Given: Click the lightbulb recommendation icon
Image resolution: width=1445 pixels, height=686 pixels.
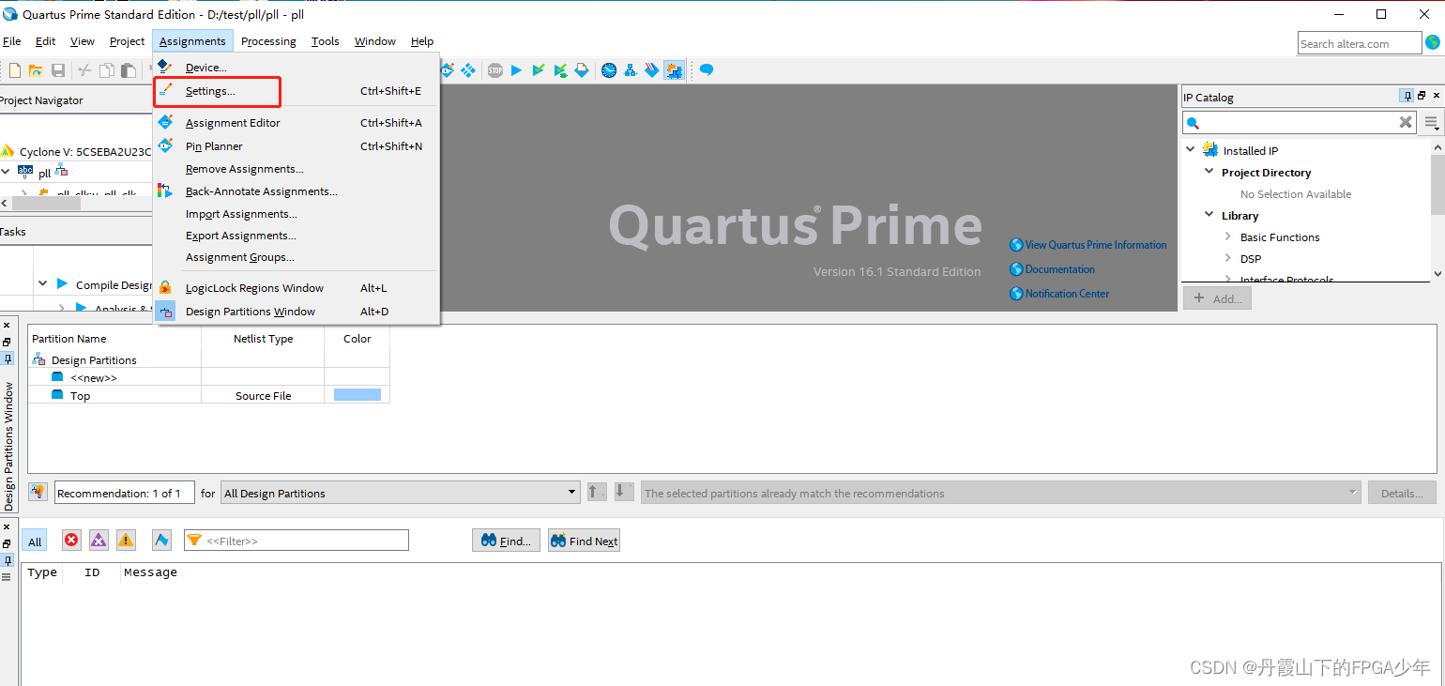Looking at the screenshot, I should coord(38,492).
